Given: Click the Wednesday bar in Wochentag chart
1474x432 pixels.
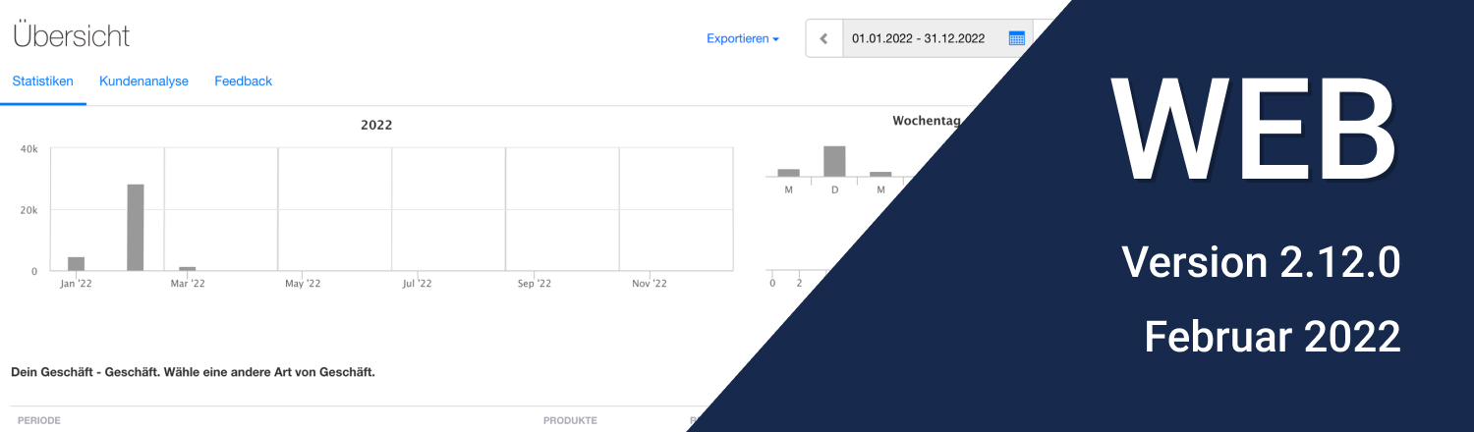Looking at the screenshot, I should pos(880,174).
